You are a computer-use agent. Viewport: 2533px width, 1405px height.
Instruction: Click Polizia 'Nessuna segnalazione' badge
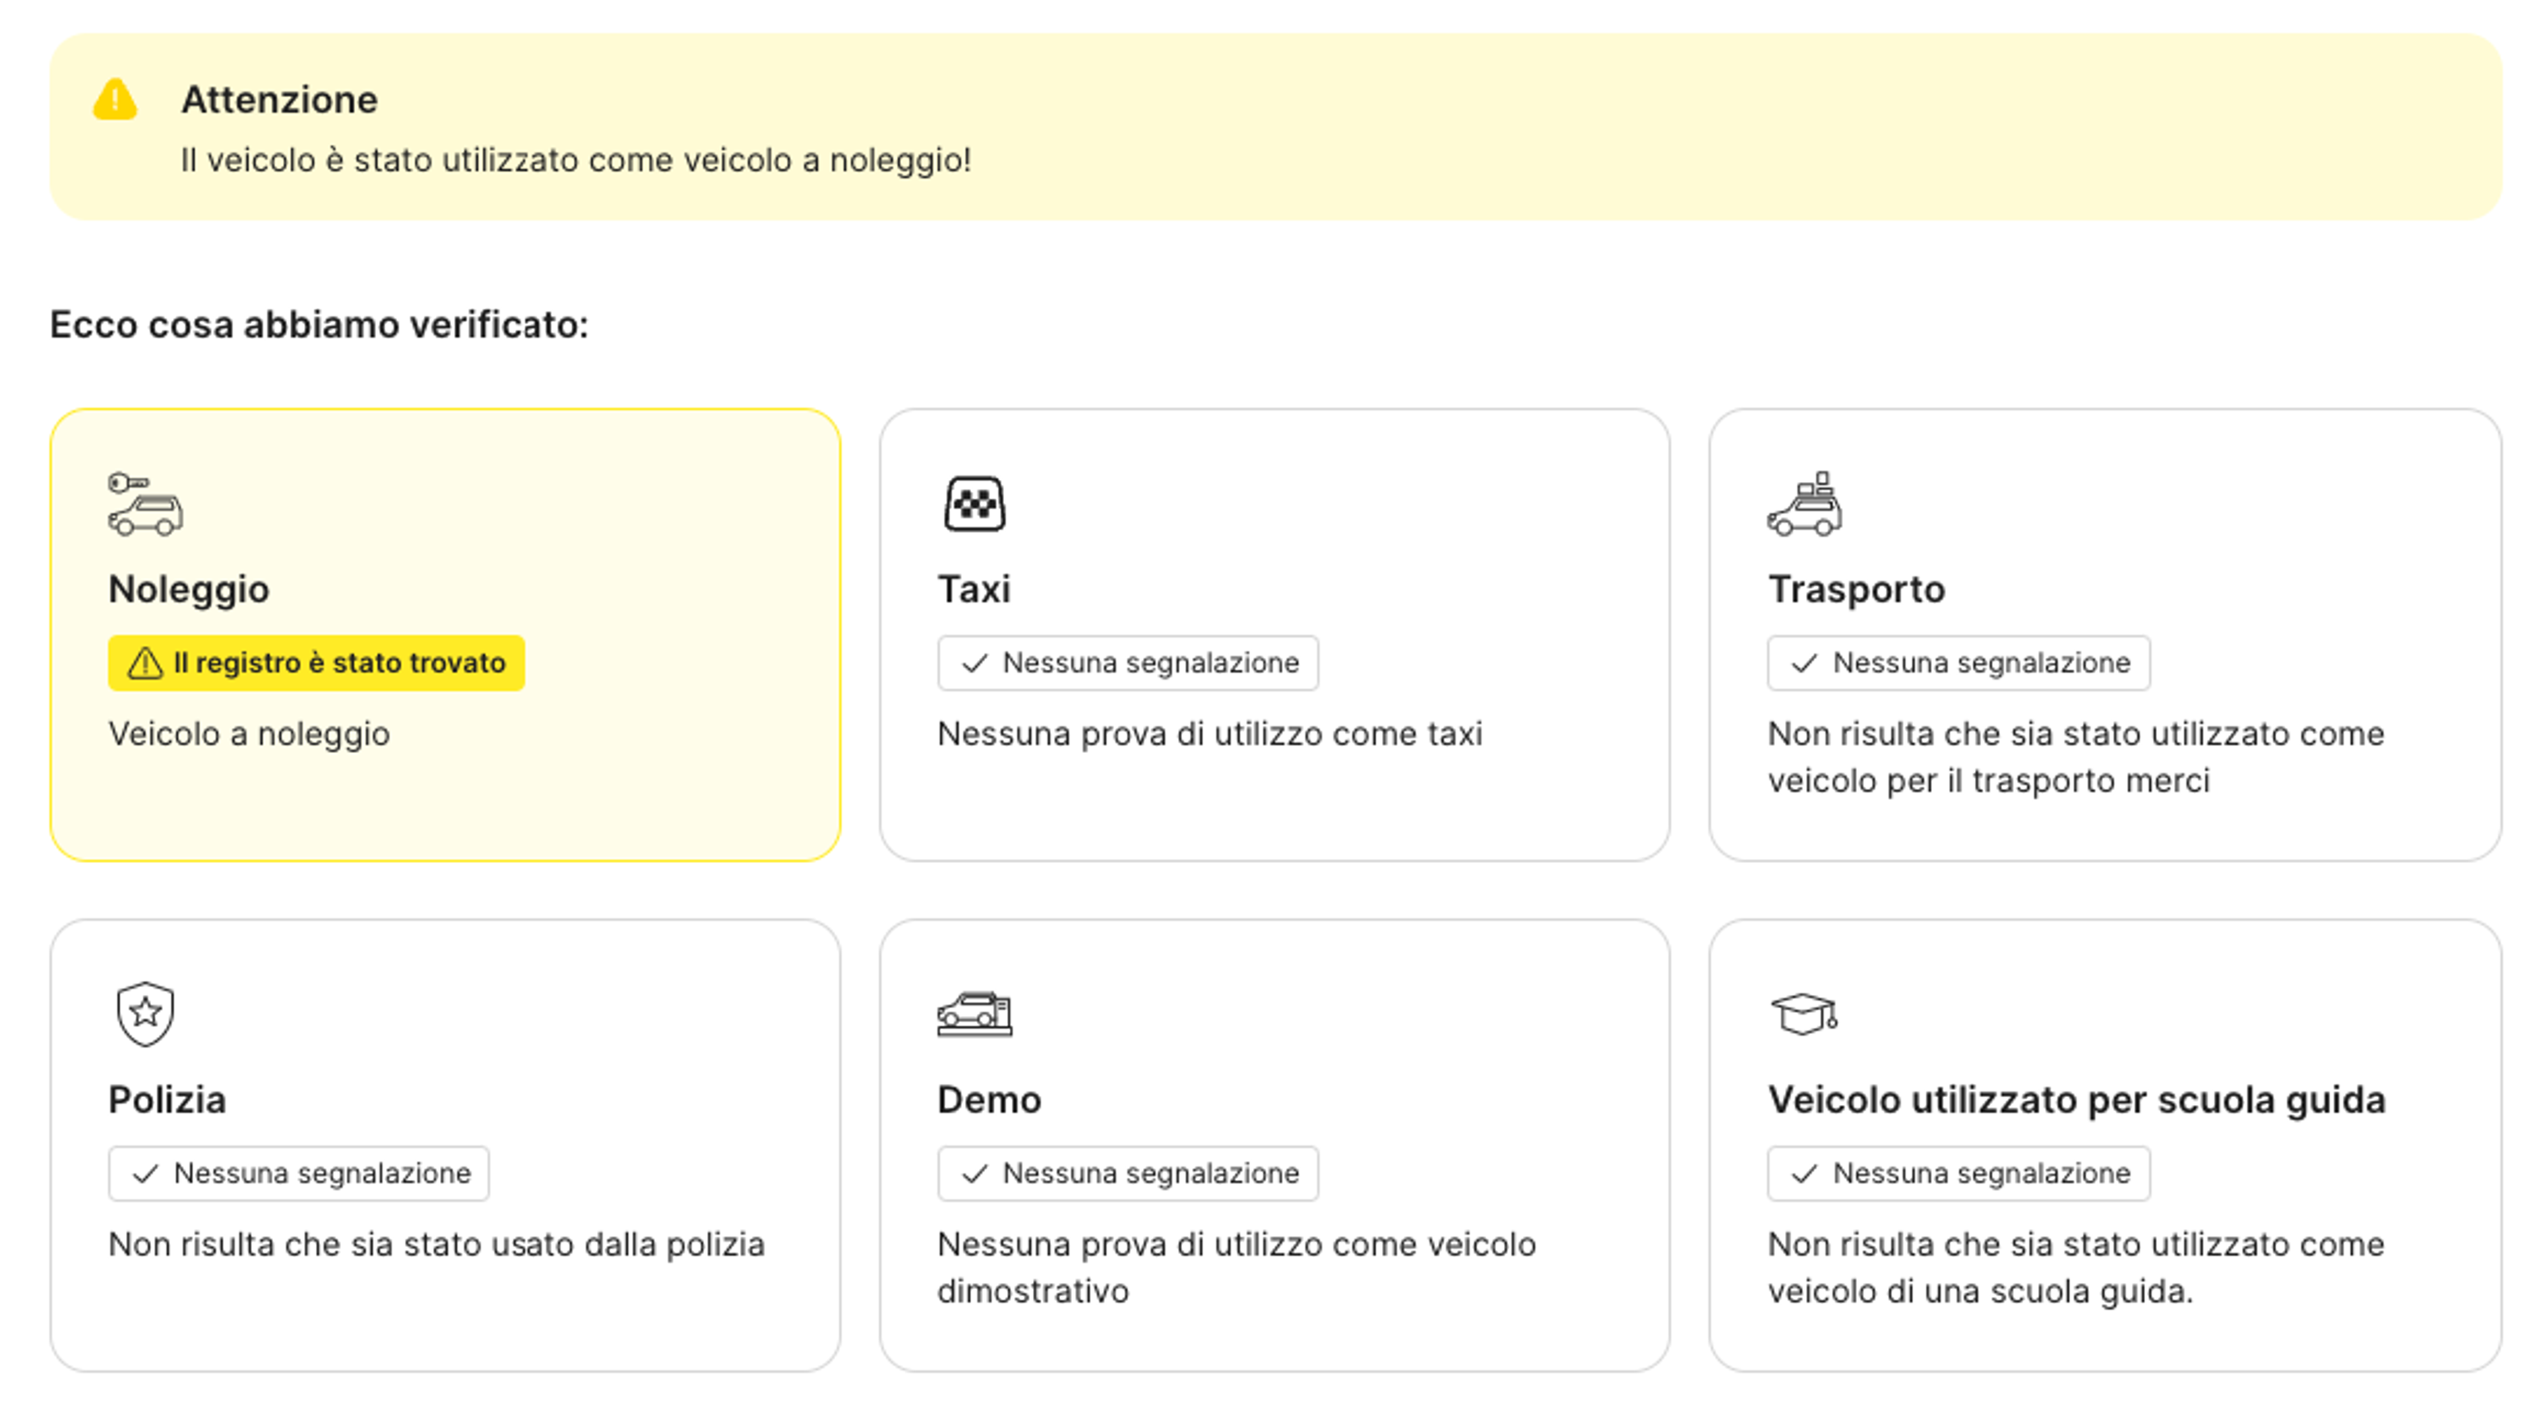tap(298, 1173)
